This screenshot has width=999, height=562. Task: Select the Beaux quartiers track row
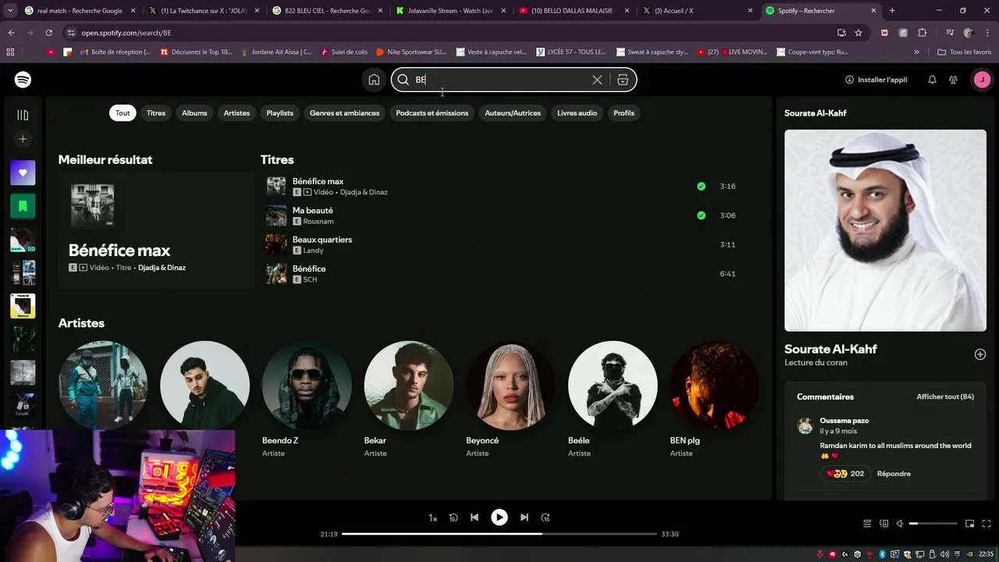pos(504,244)
